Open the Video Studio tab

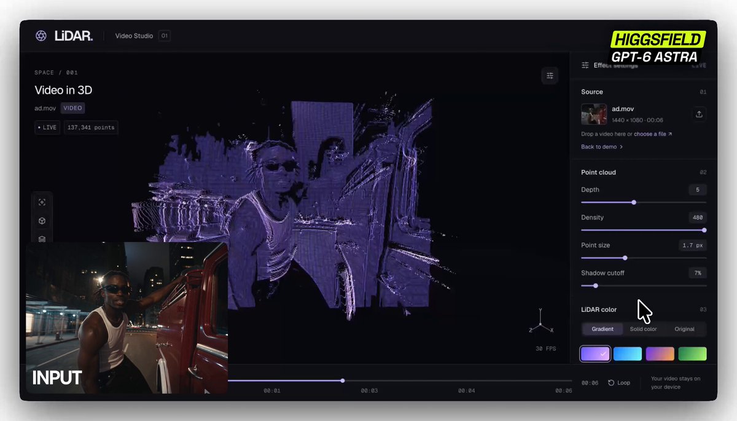133,36
